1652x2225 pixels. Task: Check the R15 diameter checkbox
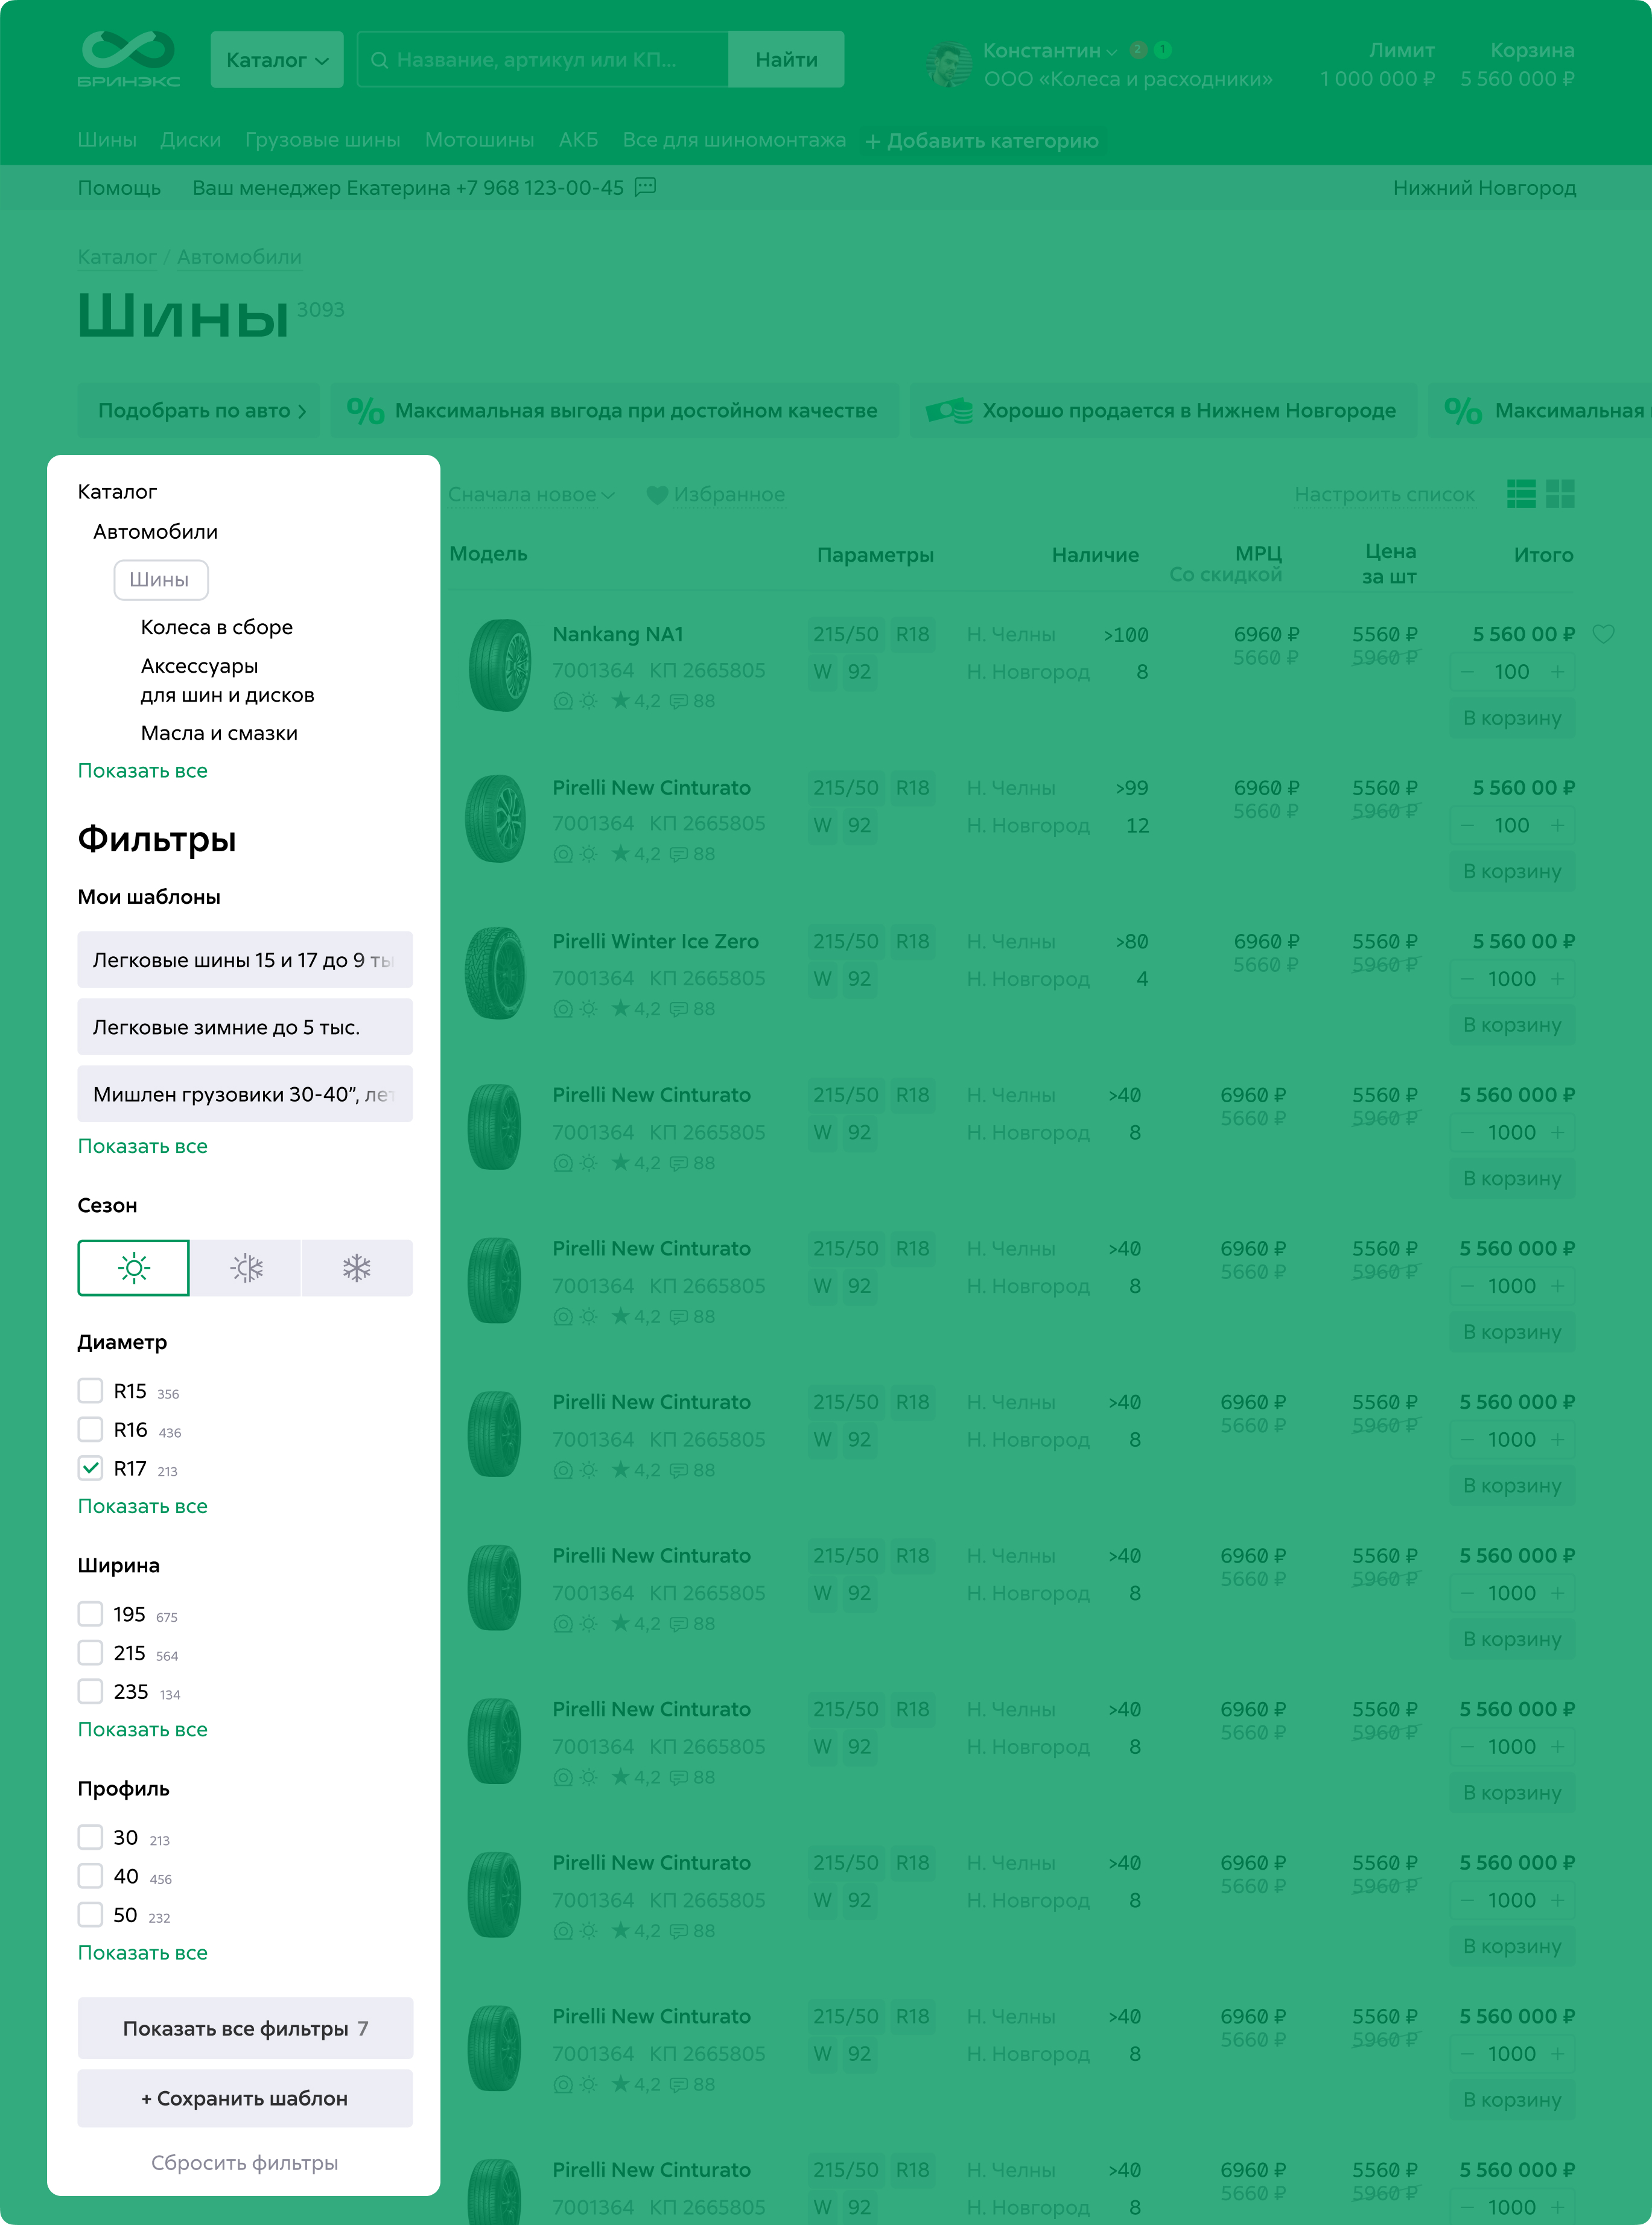click(x=90, y=1391)
